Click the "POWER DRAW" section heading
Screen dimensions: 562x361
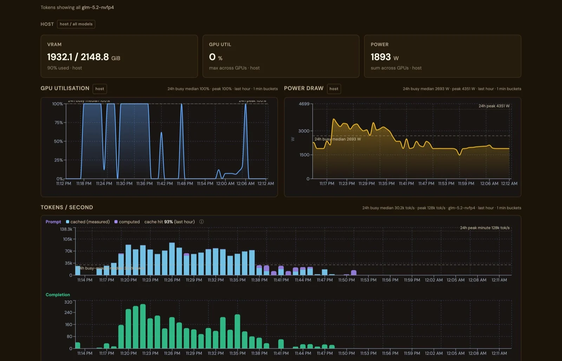tap(304, 89)
